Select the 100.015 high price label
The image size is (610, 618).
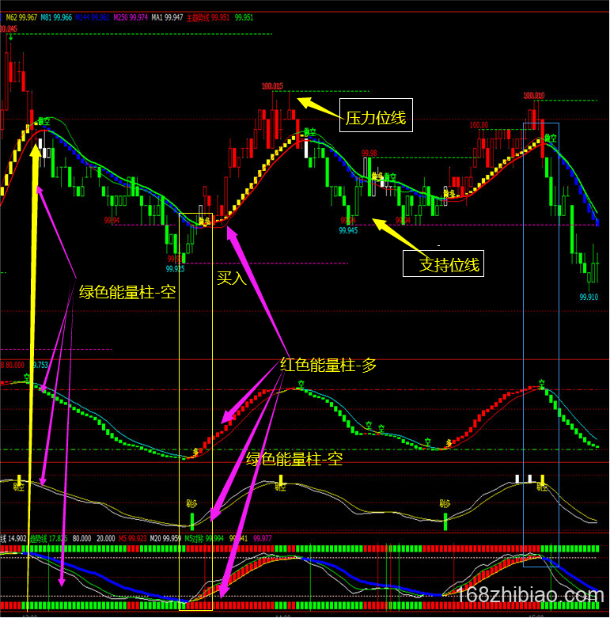272,85
